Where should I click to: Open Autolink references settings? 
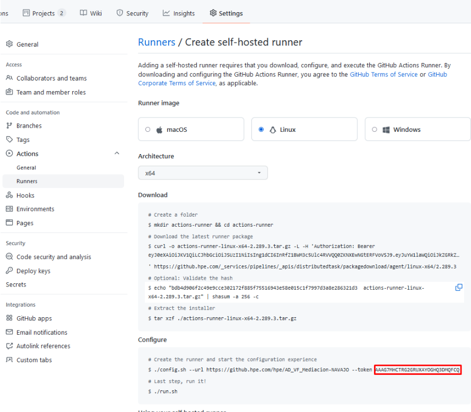coord(43,346)
